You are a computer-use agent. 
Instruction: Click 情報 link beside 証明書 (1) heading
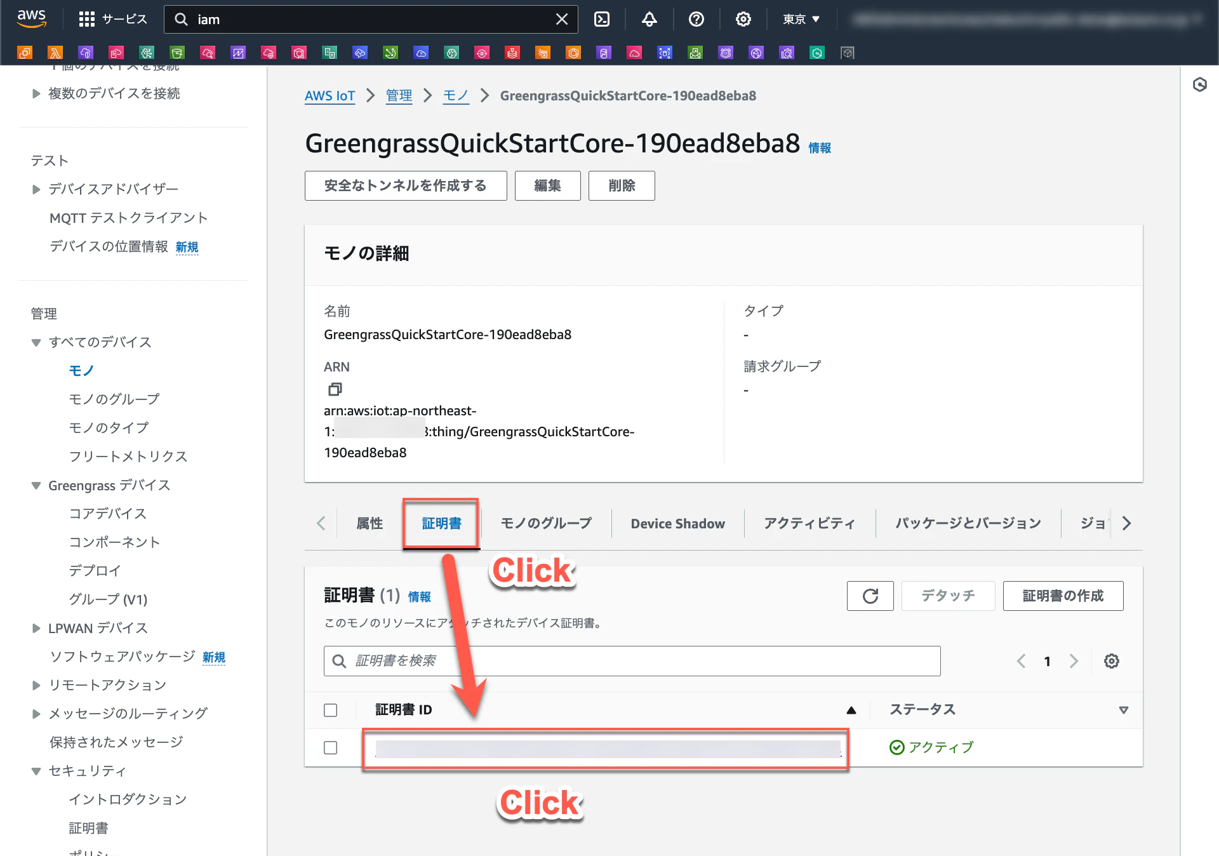tap(419, 597)
